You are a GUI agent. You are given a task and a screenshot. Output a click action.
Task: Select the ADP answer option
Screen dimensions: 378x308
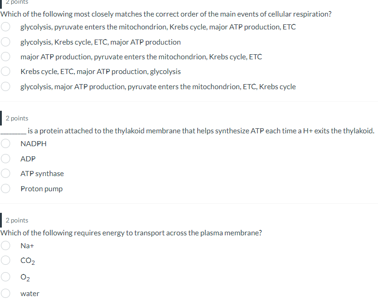click(5, 158)
